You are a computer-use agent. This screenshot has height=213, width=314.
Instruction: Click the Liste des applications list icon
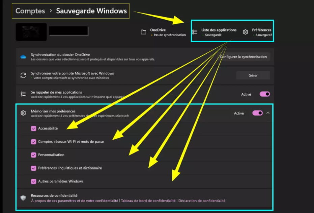pos(195,32)
